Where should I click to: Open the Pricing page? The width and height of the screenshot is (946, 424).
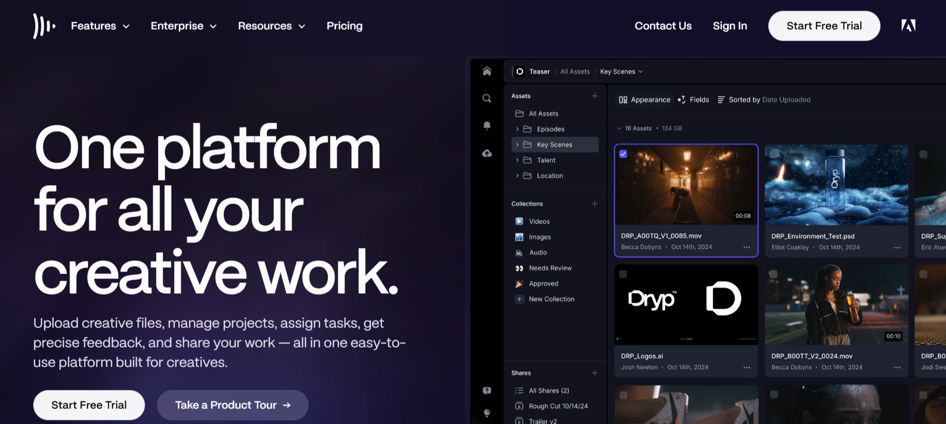(344, 26)
